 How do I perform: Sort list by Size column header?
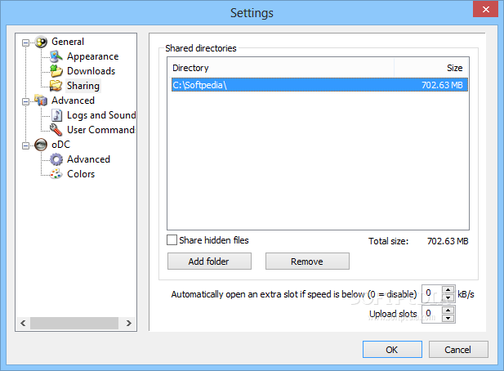(431, 68)
